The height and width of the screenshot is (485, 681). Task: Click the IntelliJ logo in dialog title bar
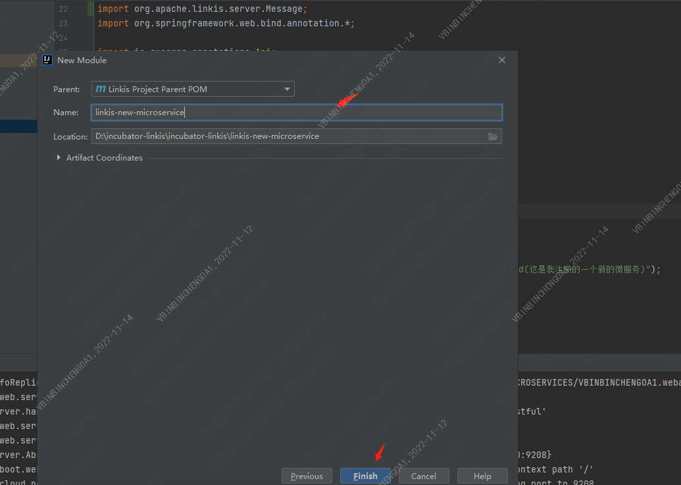tap(47, 60)
